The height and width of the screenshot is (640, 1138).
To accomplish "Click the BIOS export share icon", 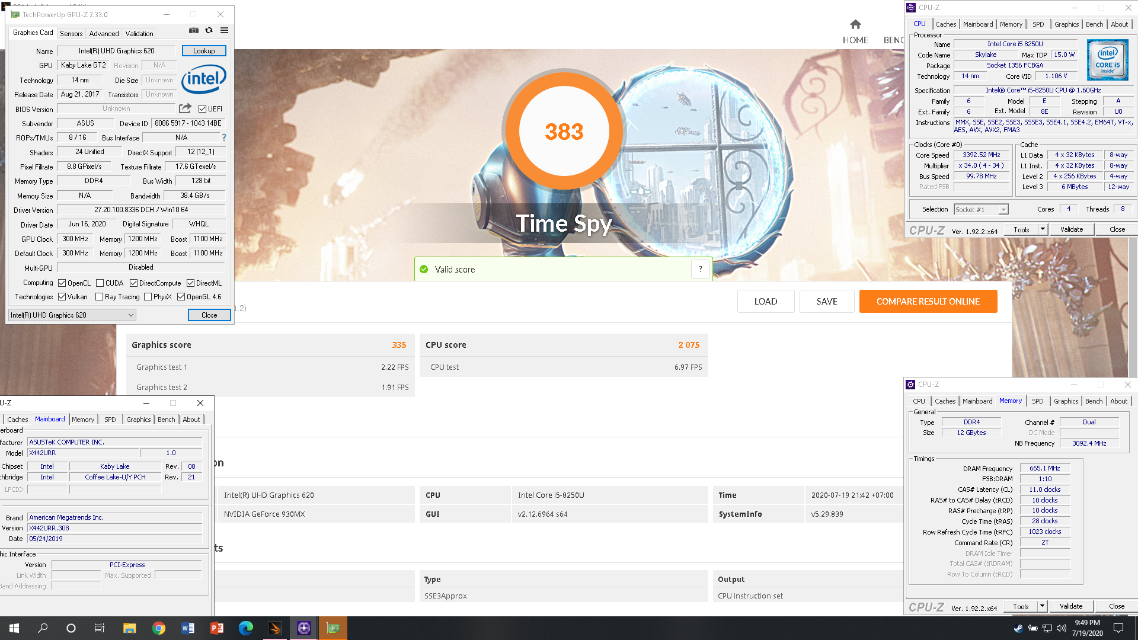I will click(x=185, y=108).
